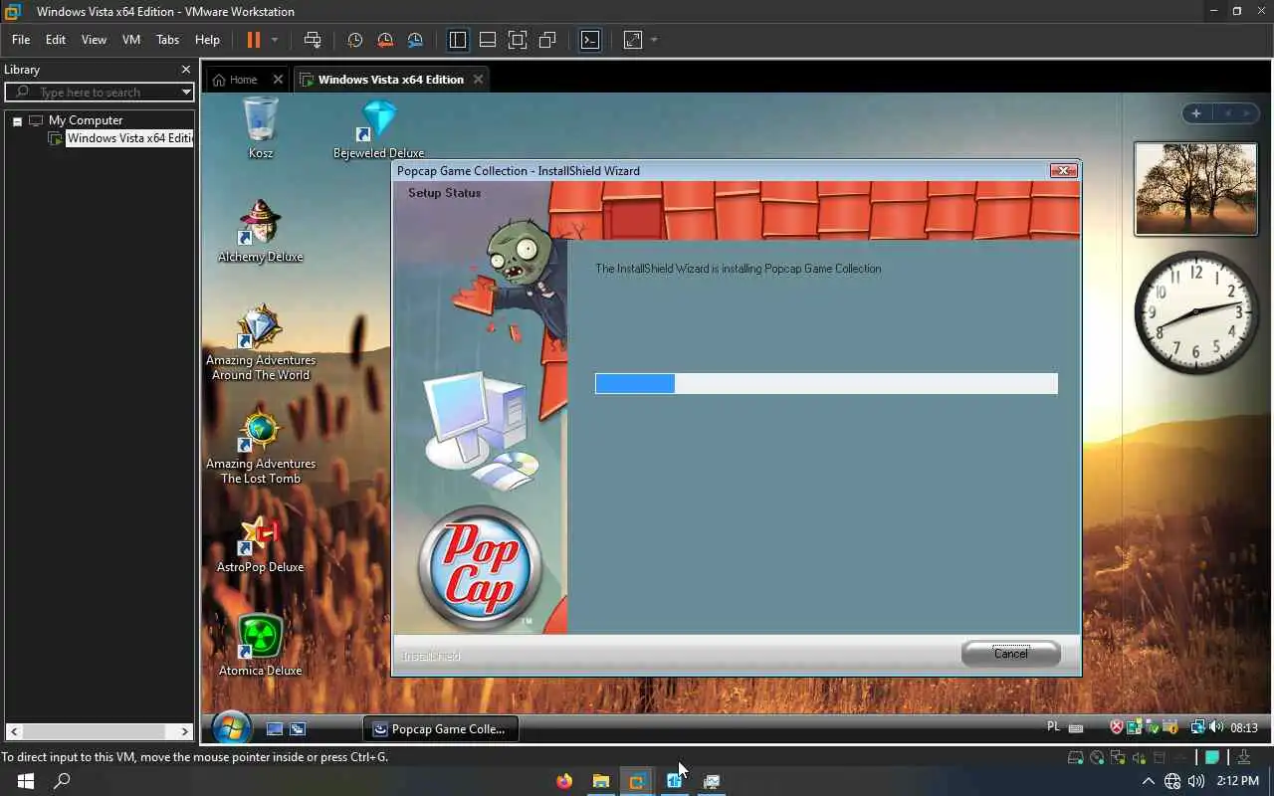Close the InstallShield Wizard window
Screen dimensions: 1274x796
(1063, 171)
